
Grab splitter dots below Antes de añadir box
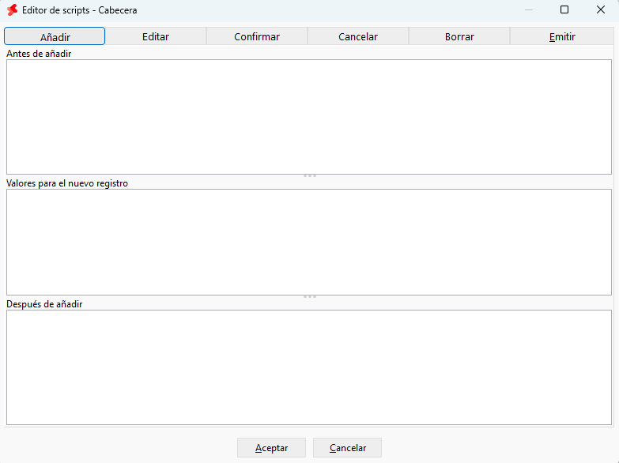(x=310, y=175)
